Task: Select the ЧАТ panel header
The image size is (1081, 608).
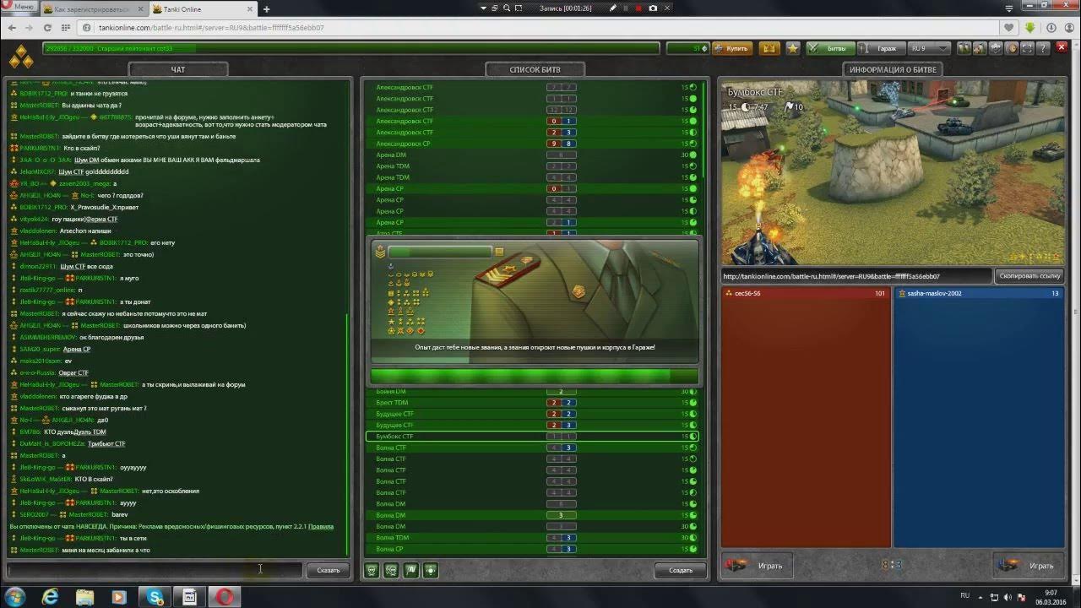Action: point(177,69)
